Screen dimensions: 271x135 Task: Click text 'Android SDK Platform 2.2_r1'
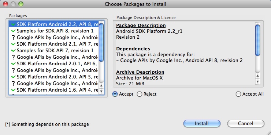click(x=149, y=31)
